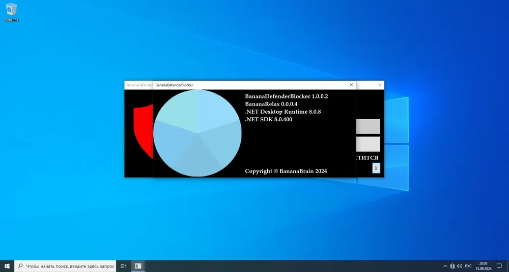The width and height of the screenshot is (509, 272).
Task: Switch input language via РУС indicator
Action: [x=468, y=266]
